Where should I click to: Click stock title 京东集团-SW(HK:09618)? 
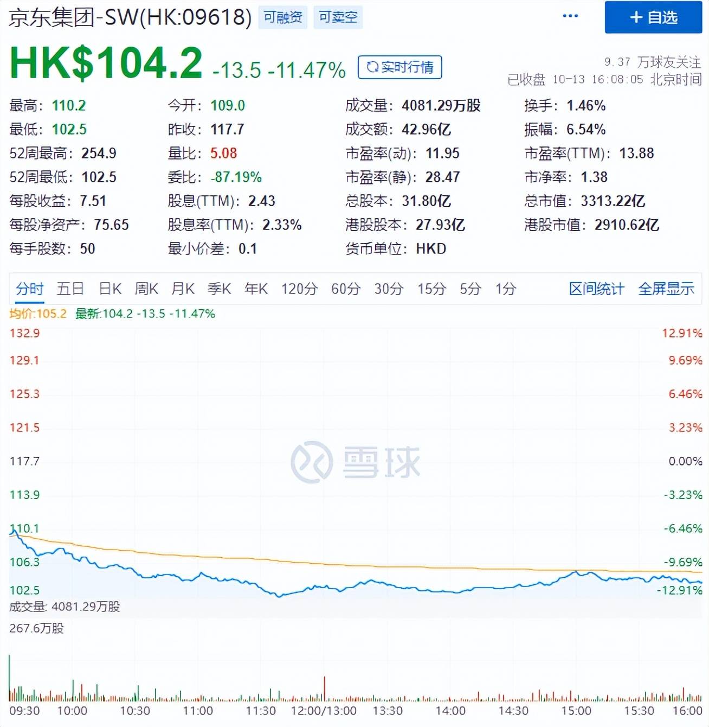(x=130, y=17)
